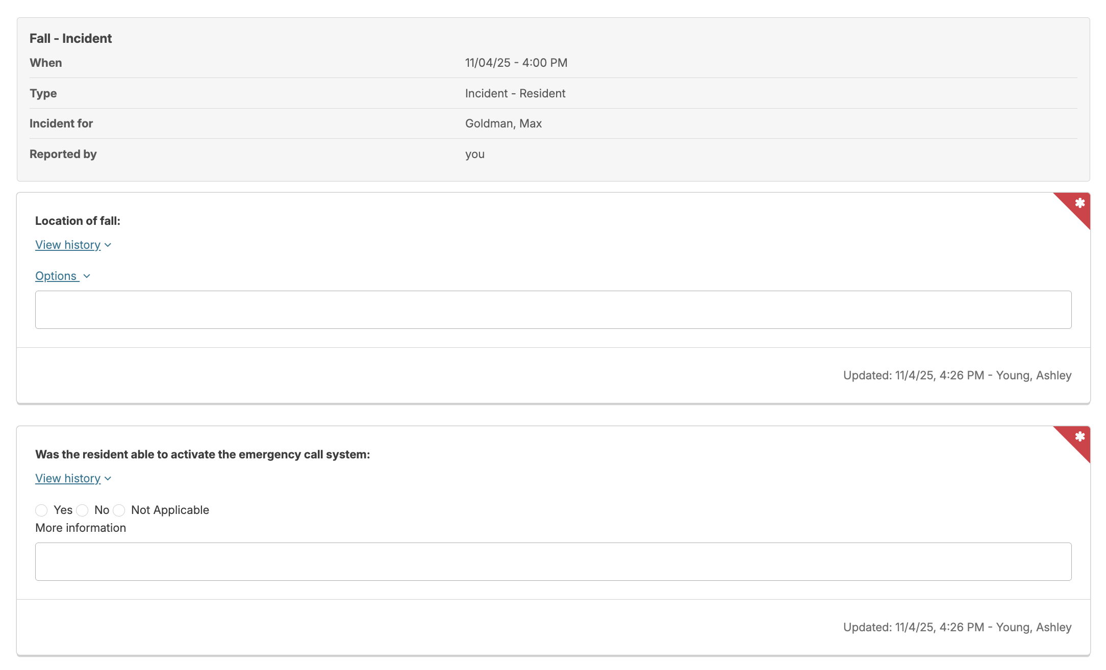The image size is (1106, 670).
Task: Click the Fall - Incident heading
Action: 70,39
